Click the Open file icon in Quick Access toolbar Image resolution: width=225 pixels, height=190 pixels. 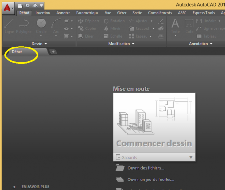[28, 6]
